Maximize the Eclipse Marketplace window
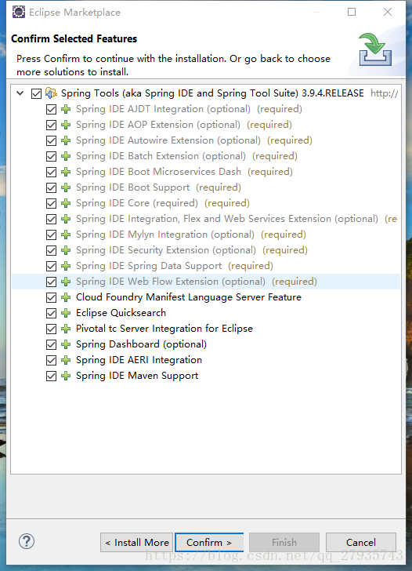This screenshot has height=571, width=412. point(352,12)
